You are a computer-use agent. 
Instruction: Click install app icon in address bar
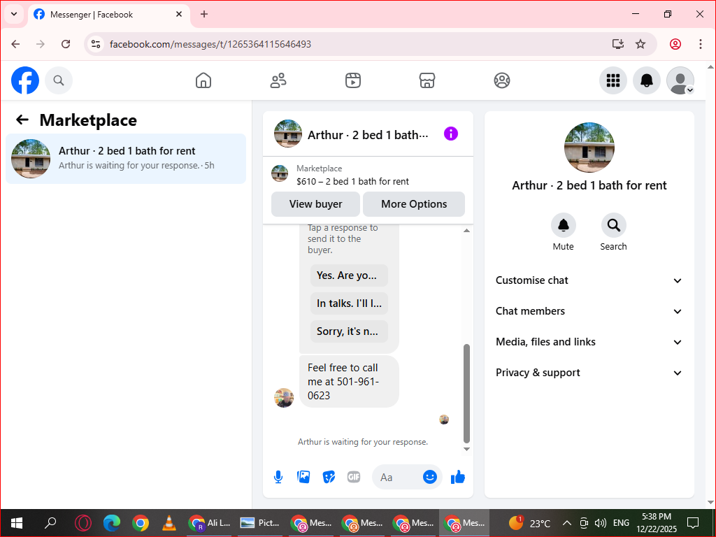point(618,44)
